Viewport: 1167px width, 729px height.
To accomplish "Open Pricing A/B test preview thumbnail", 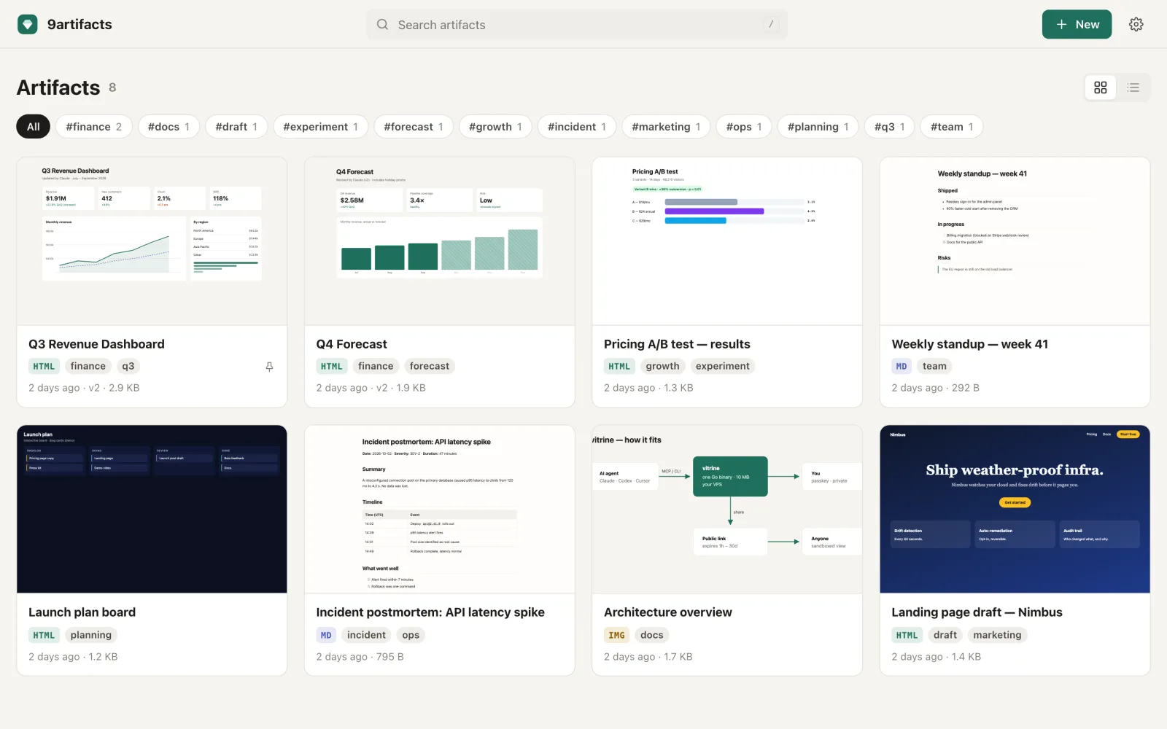I will point(727,241).
